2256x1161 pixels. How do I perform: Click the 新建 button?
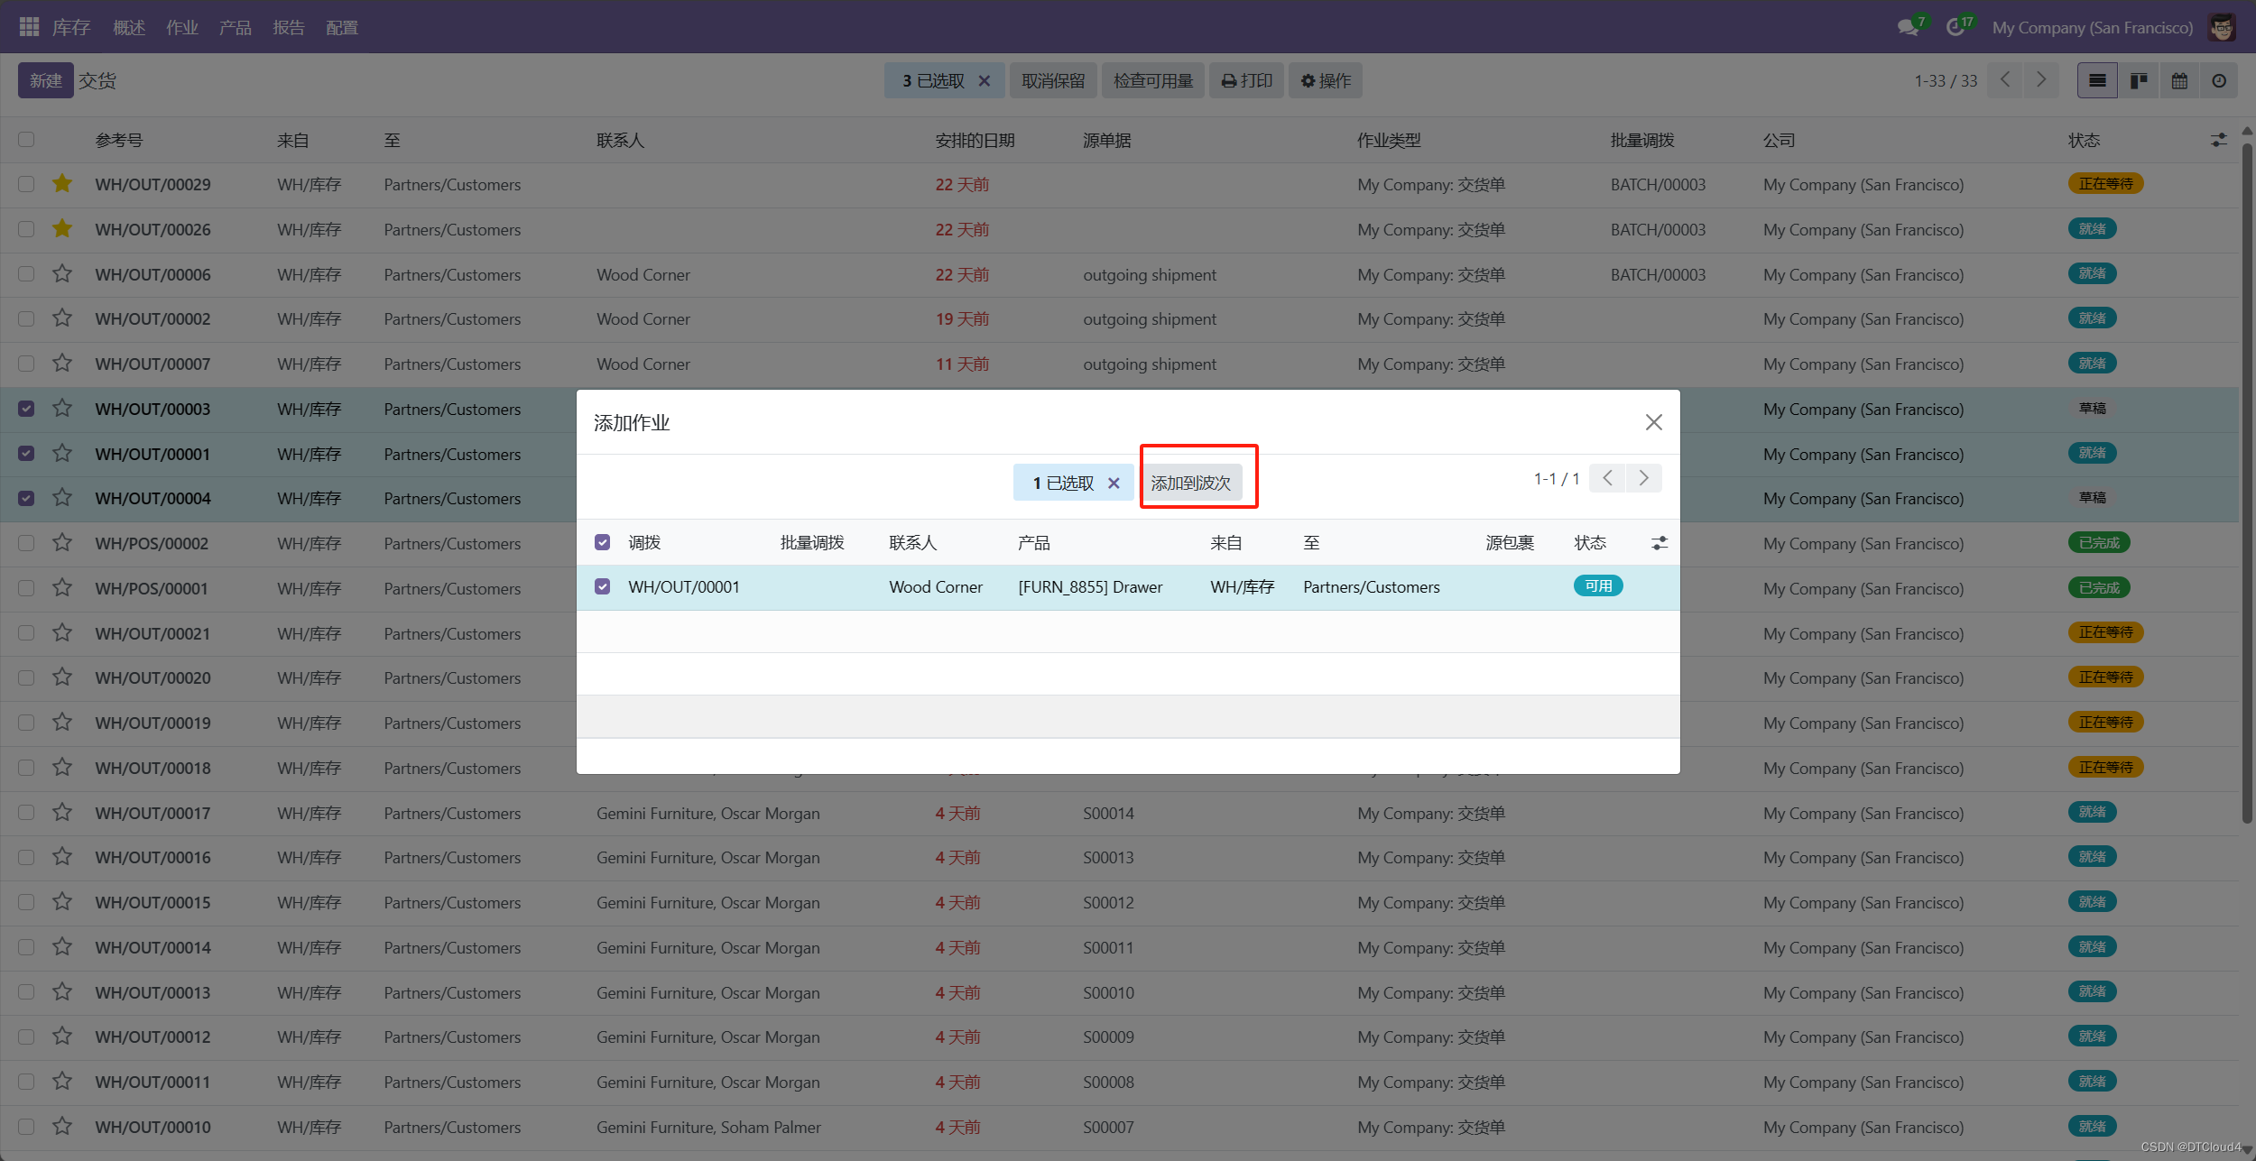(45, 81)
